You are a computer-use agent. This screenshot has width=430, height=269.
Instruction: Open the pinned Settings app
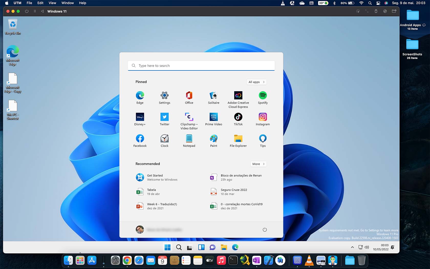[164, 98]
